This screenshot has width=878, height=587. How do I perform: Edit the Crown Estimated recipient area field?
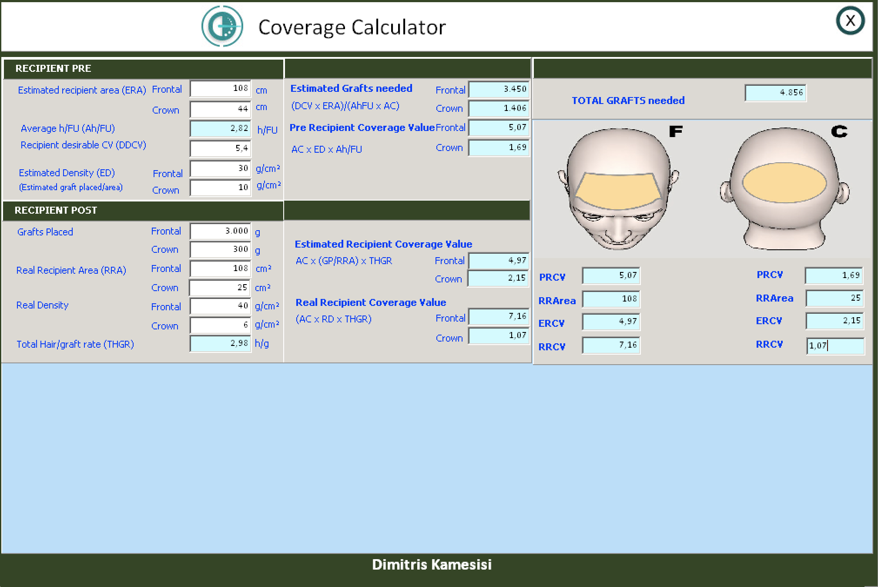tap(221, 109)
